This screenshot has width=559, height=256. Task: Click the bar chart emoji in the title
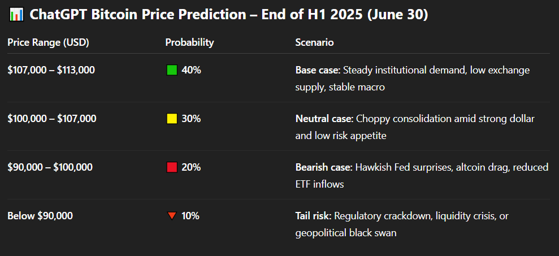(16, 16)
